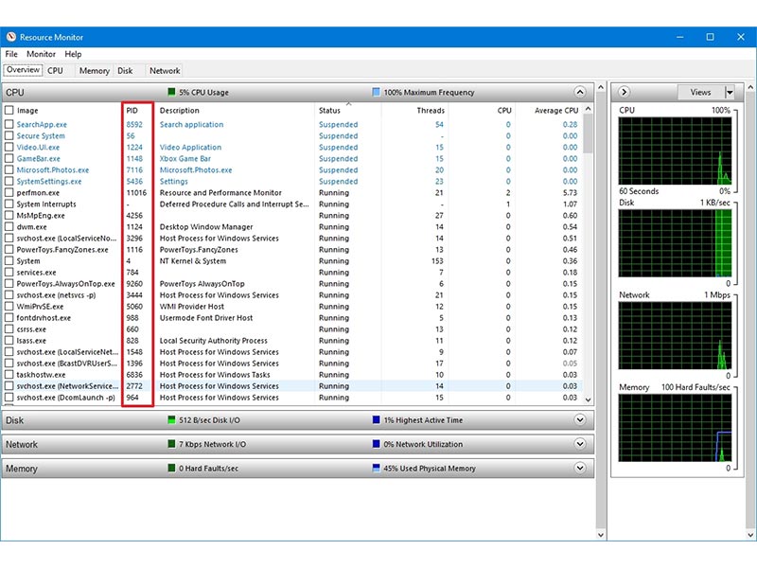Select the Overview tab
Screen dimensions: 757x568
coord(23,70)
